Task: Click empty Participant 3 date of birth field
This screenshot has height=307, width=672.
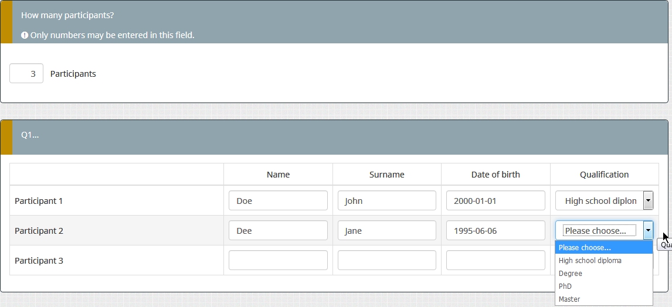Action: (x=495, y=261)
